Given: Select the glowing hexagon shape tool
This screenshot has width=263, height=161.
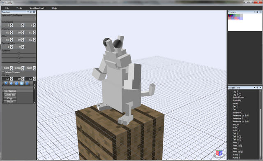Looking at the screenshot, I should (x=22, y=83).
